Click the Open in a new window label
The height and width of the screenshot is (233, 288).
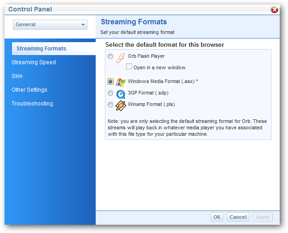(160, 67)
